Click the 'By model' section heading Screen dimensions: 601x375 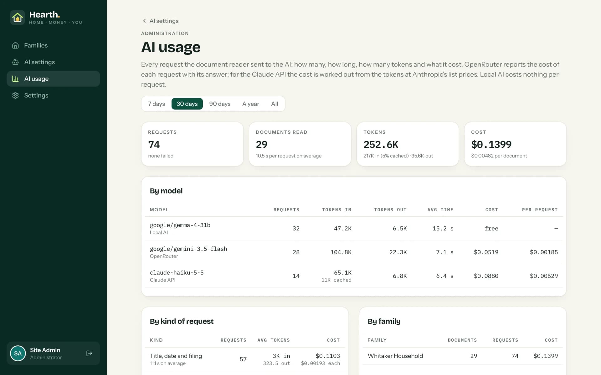point(166,191)
